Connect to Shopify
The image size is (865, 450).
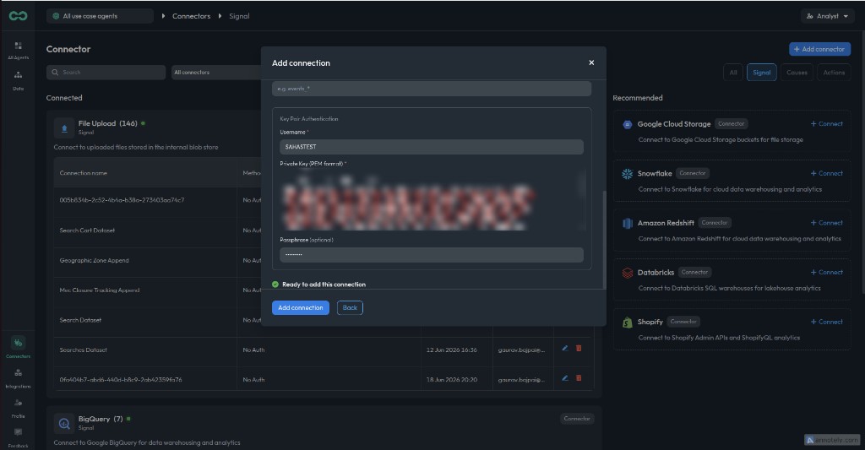tap(826, 322)
